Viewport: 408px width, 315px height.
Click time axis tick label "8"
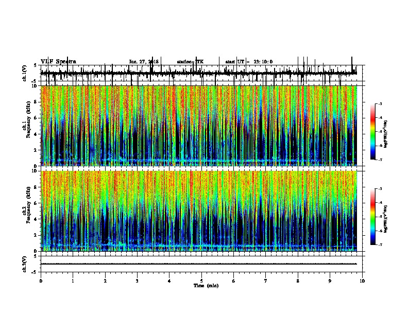pyautogui.click(x=298, y=281)
